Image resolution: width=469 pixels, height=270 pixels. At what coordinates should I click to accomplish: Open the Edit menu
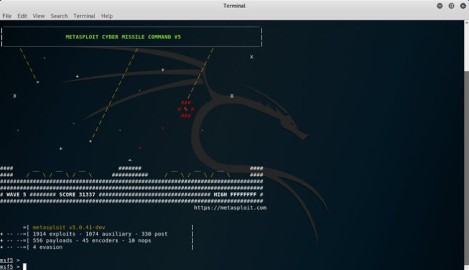coord(22,16)
